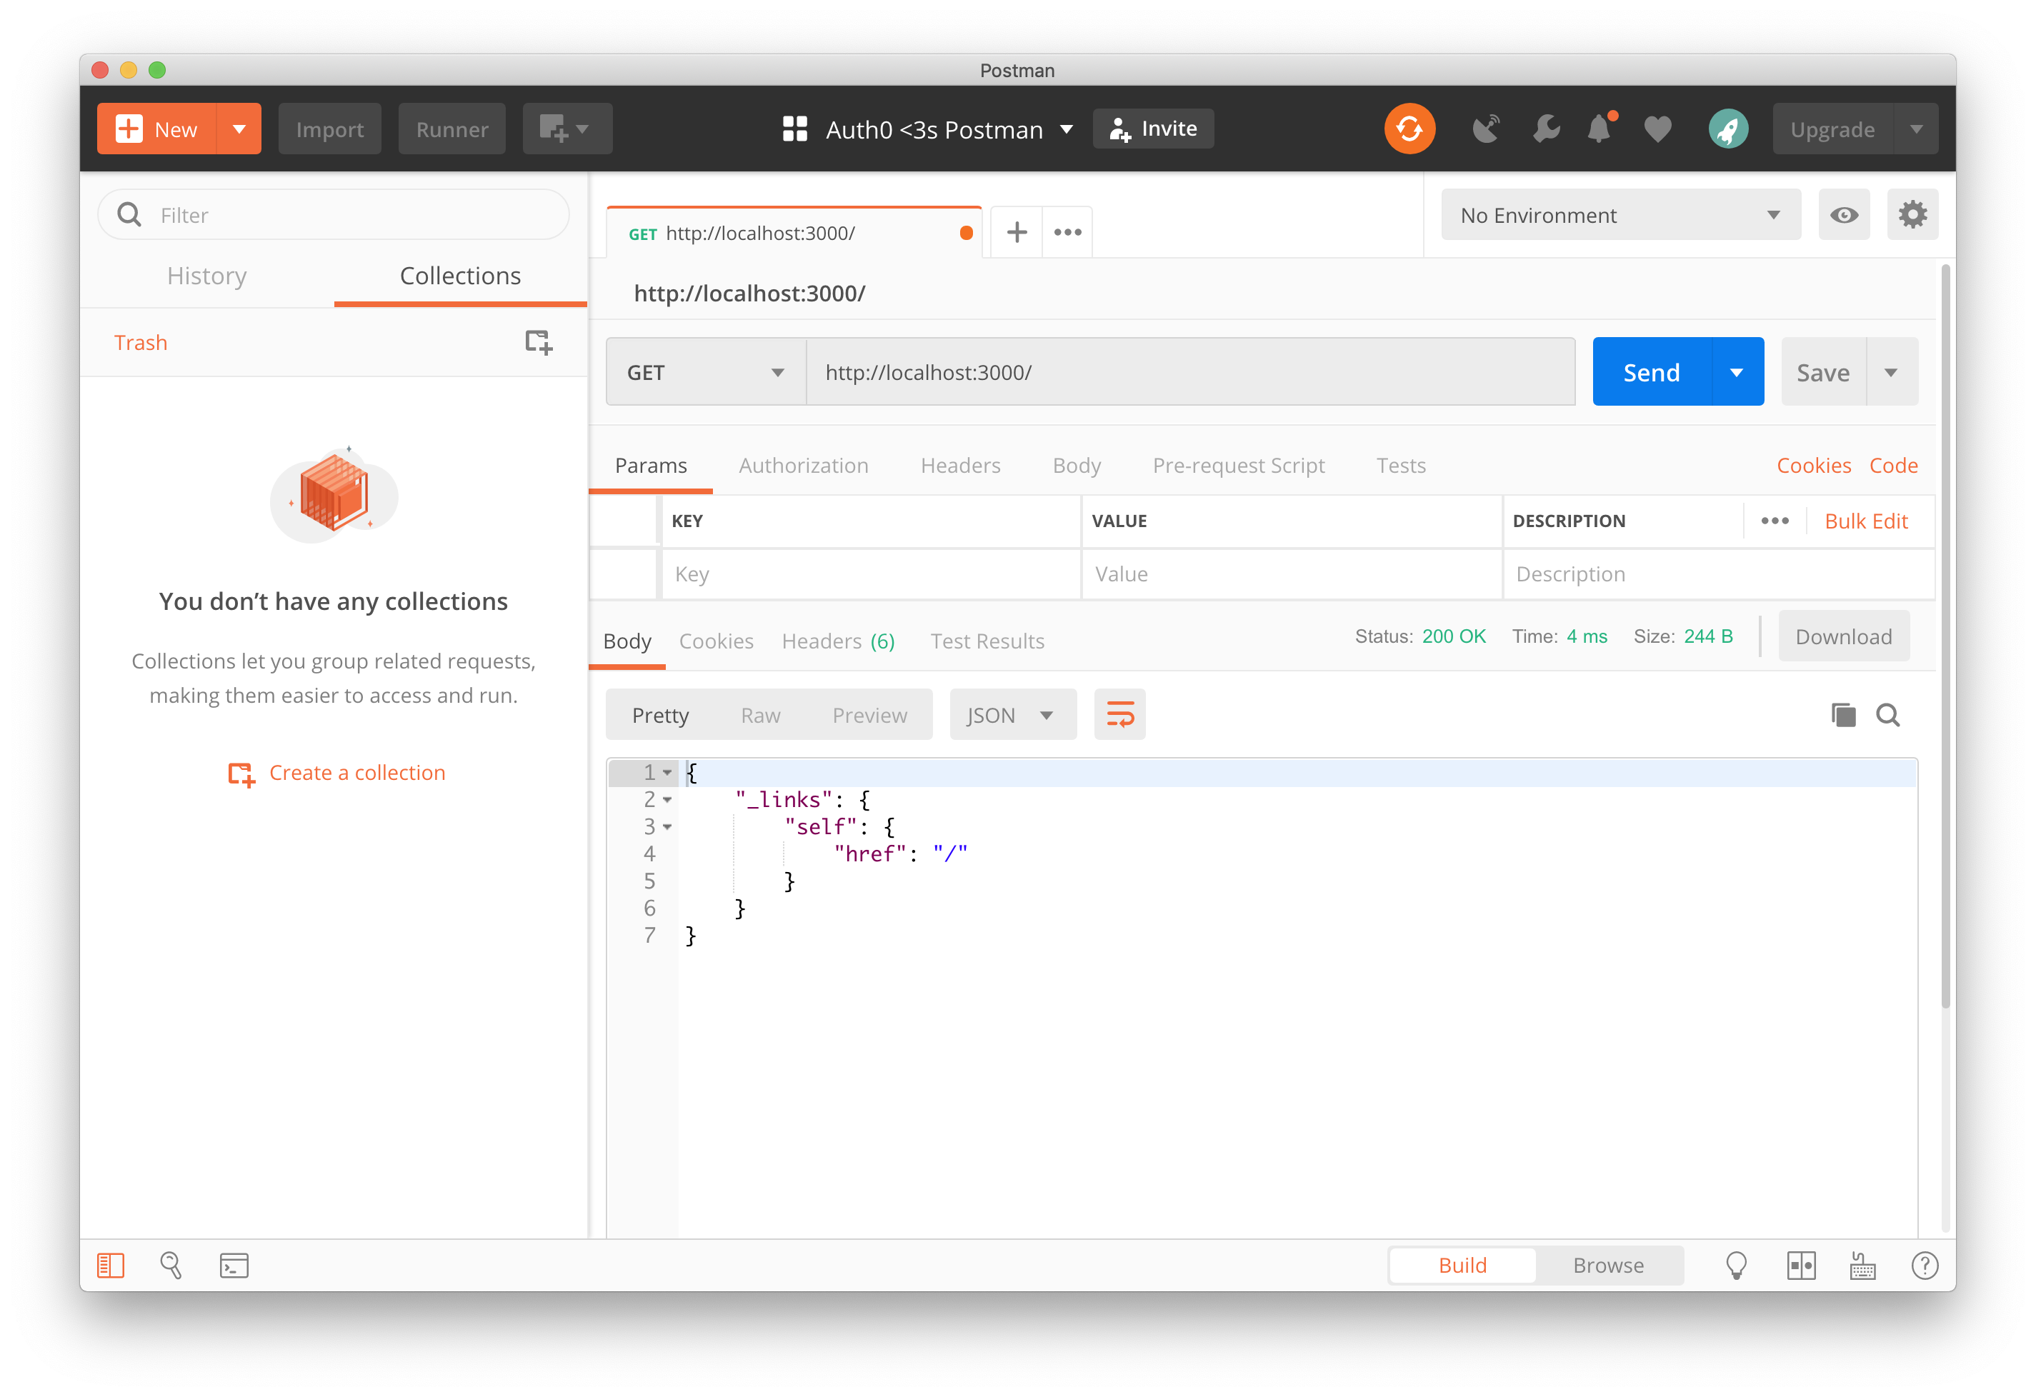Click the blue Send button
Viewport: 2036px width, 1397px height.
pyautogui.click(x=1650, y=372)
